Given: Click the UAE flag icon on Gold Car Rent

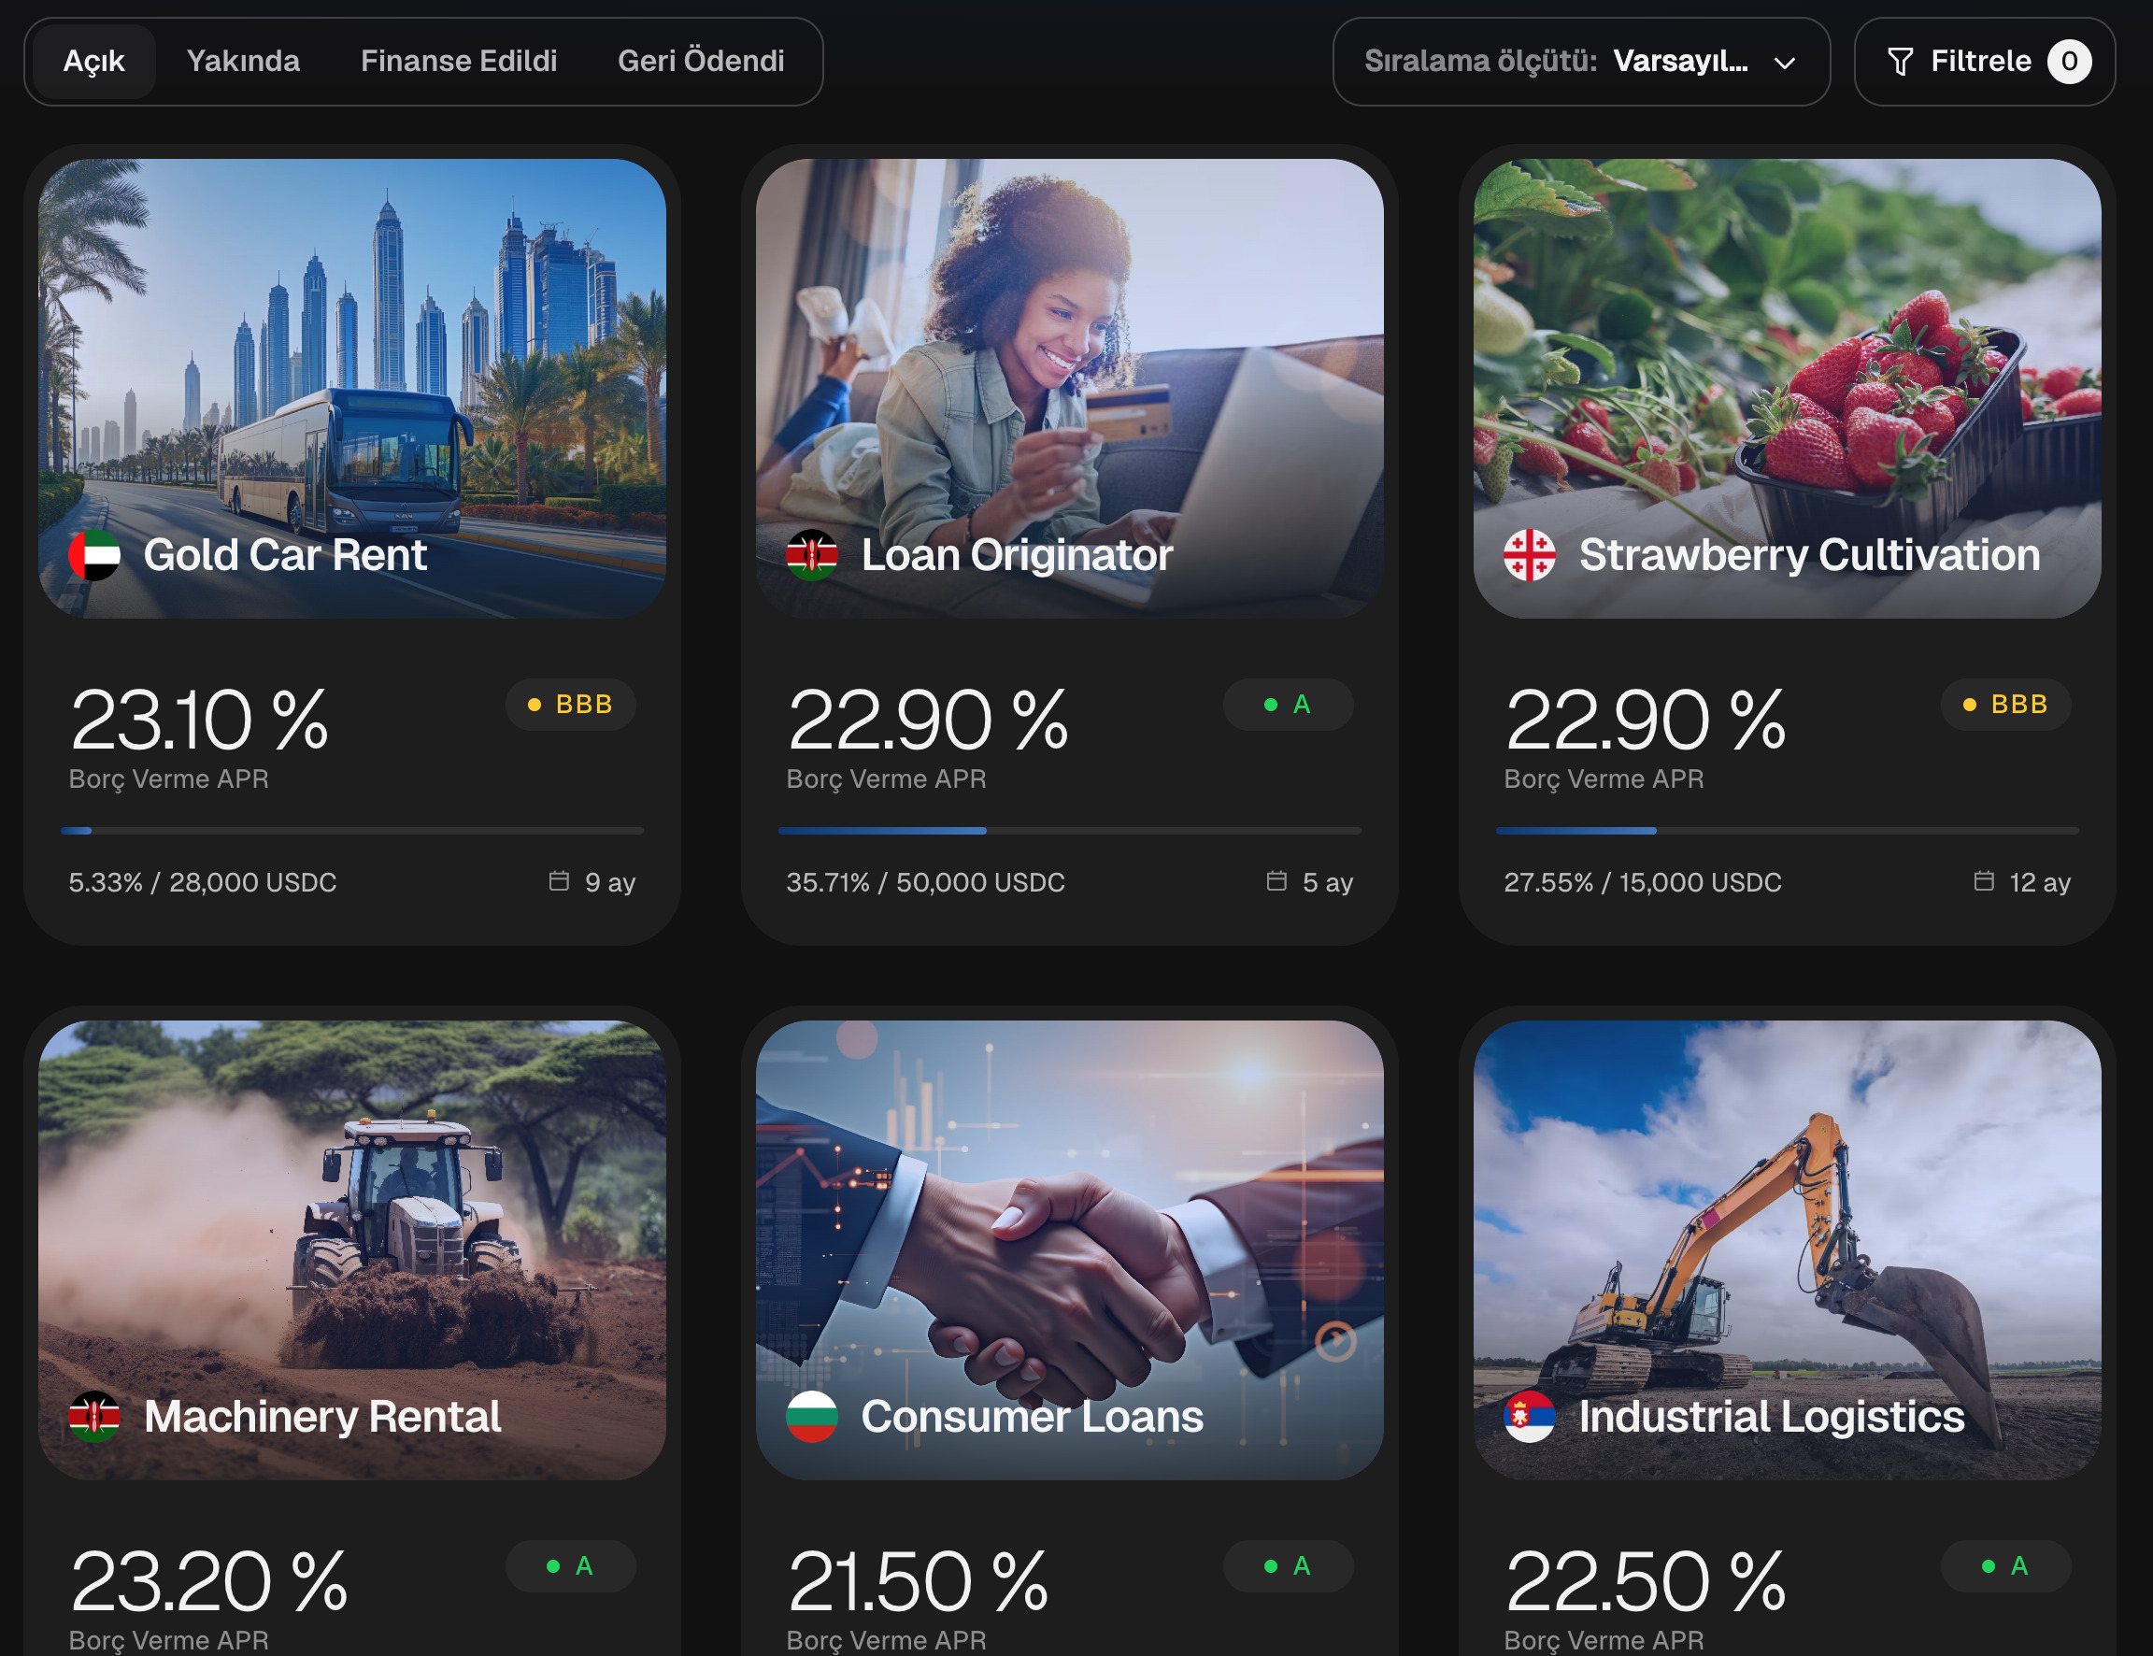Looking at the screenshot, I should tap(94, 555).
